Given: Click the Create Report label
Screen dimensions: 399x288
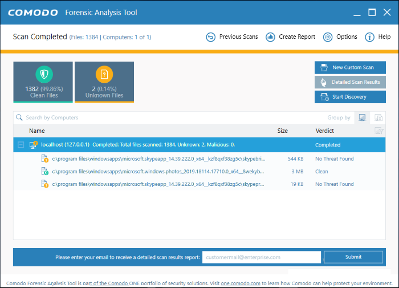Looking at the screenshot, I should coord(297,37).
